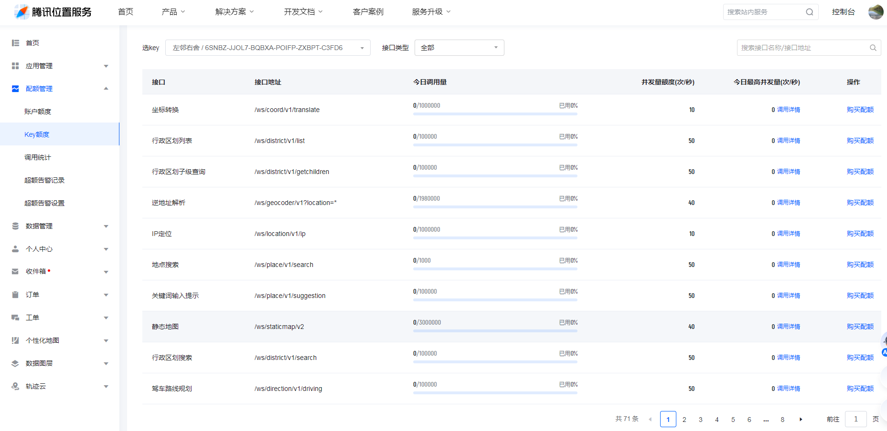Select 超额告警记录 in sidebar
The height and width of the screenshot is (431, 887).
tap(44, 180)
